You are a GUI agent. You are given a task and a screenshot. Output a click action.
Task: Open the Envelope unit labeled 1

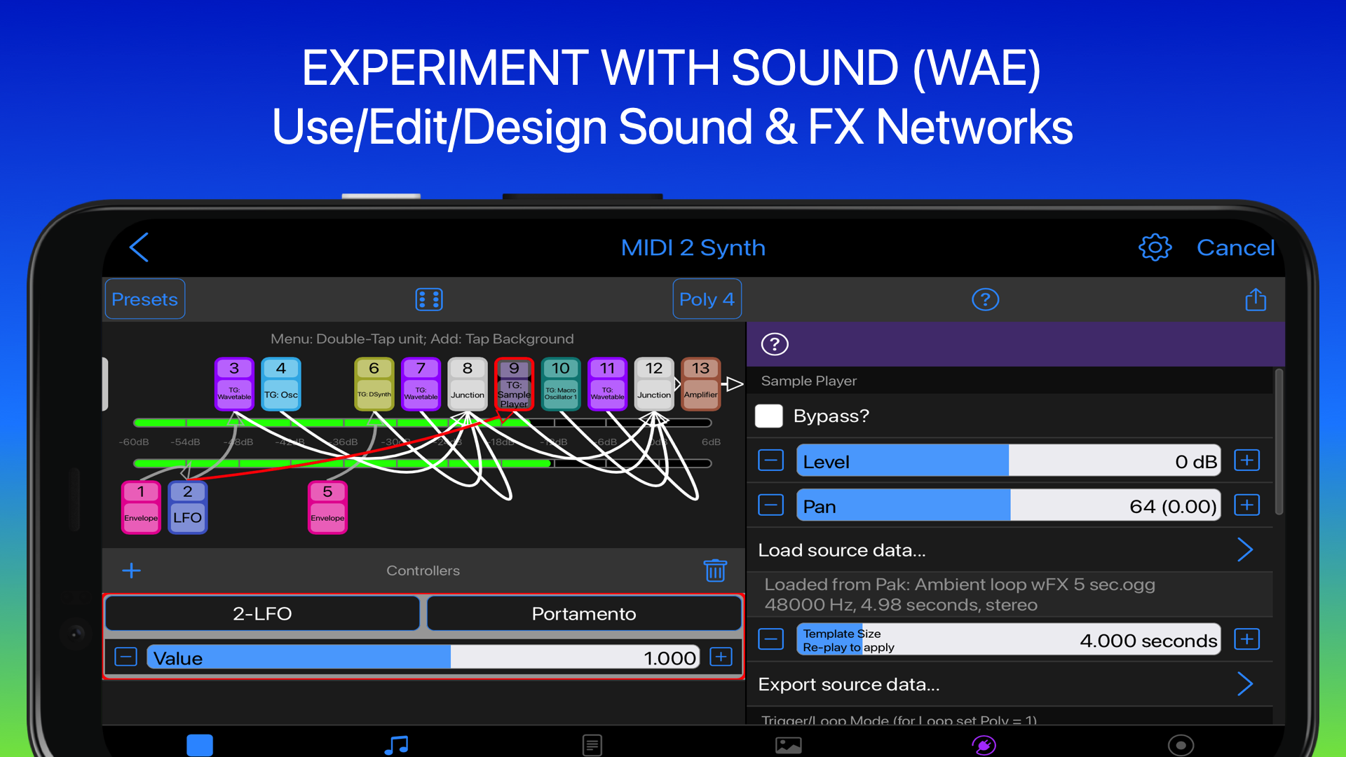pos(140,506)
